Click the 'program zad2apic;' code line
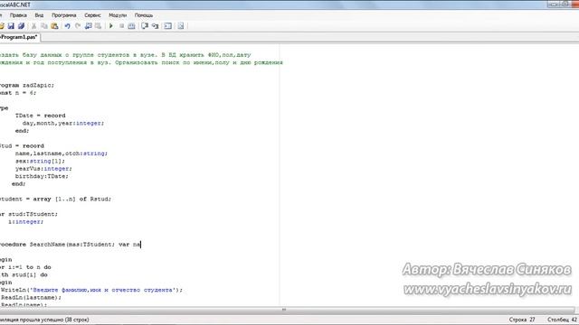This screenshot has width=579, height=325. click(27, 85)
